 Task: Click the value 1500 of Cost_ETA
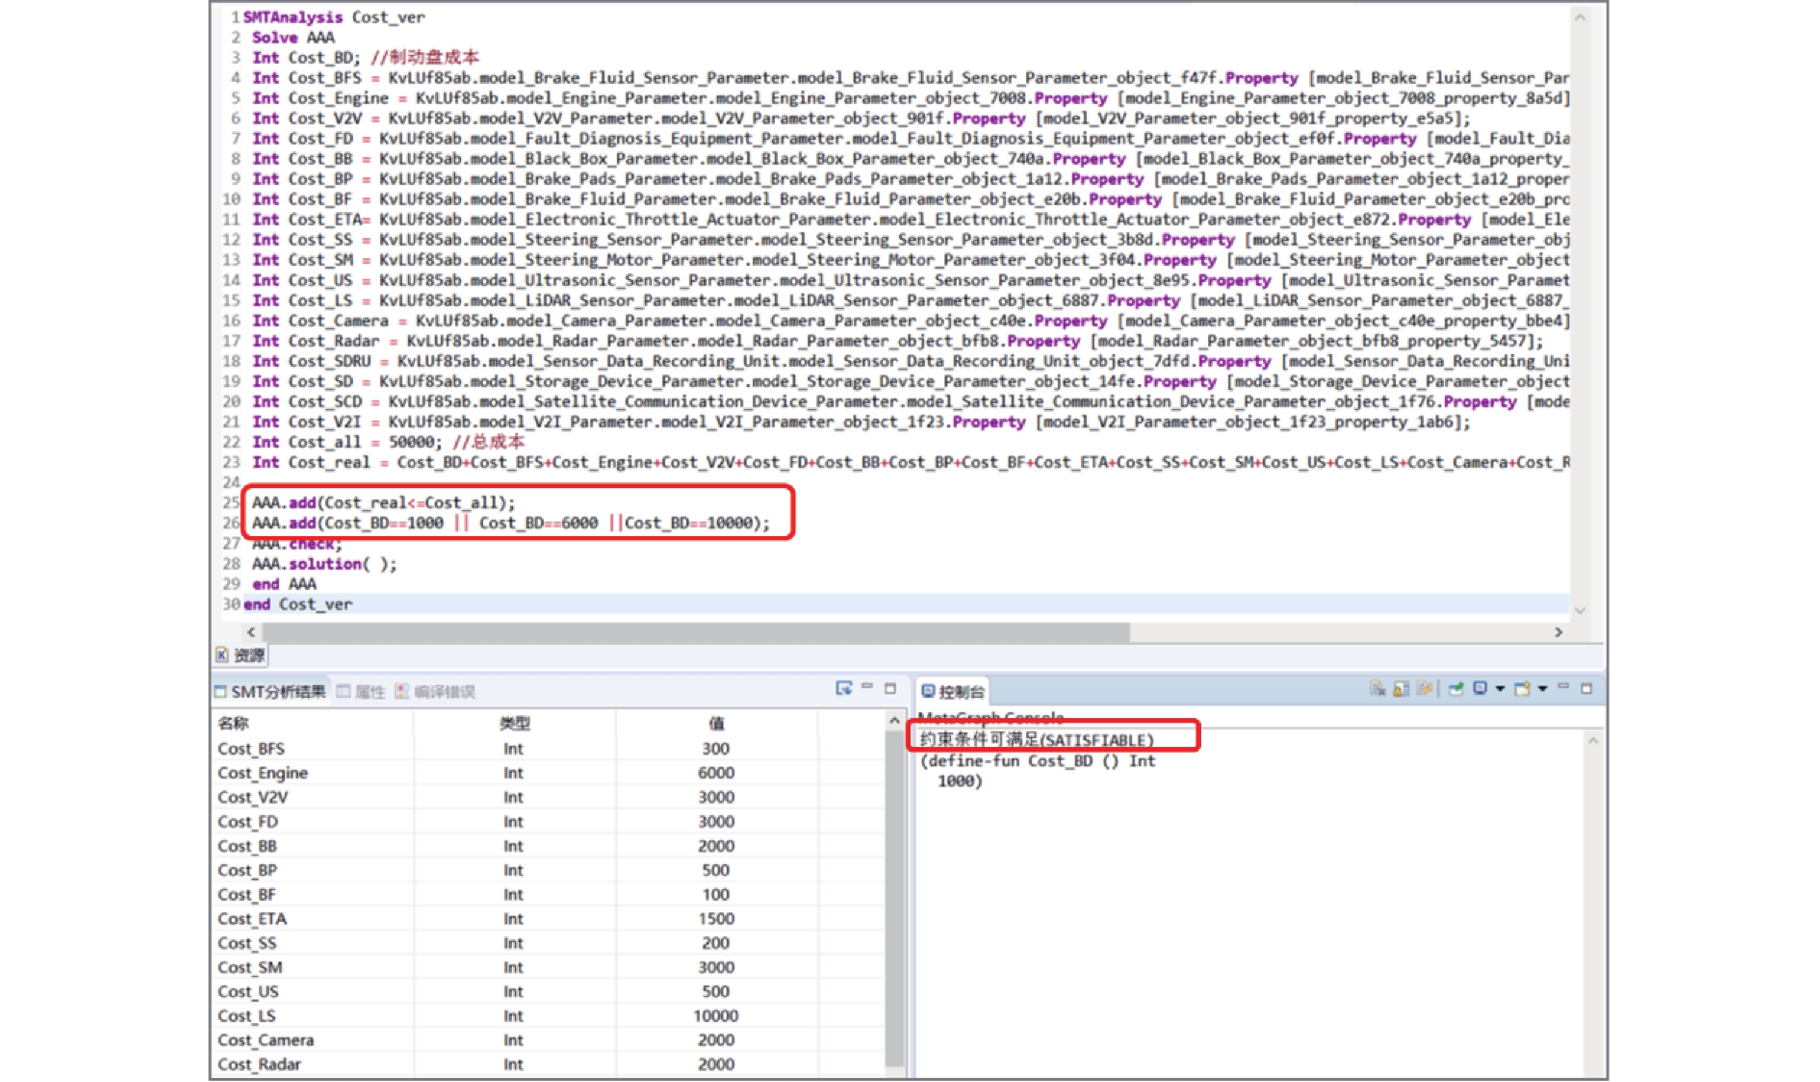tap(716, 919)
